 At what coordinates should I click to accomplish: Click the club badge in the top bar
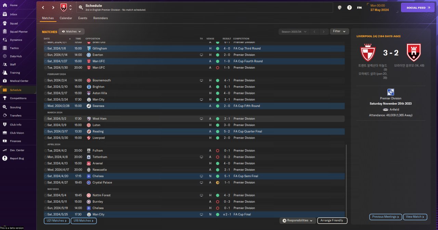tap(64, 7)
